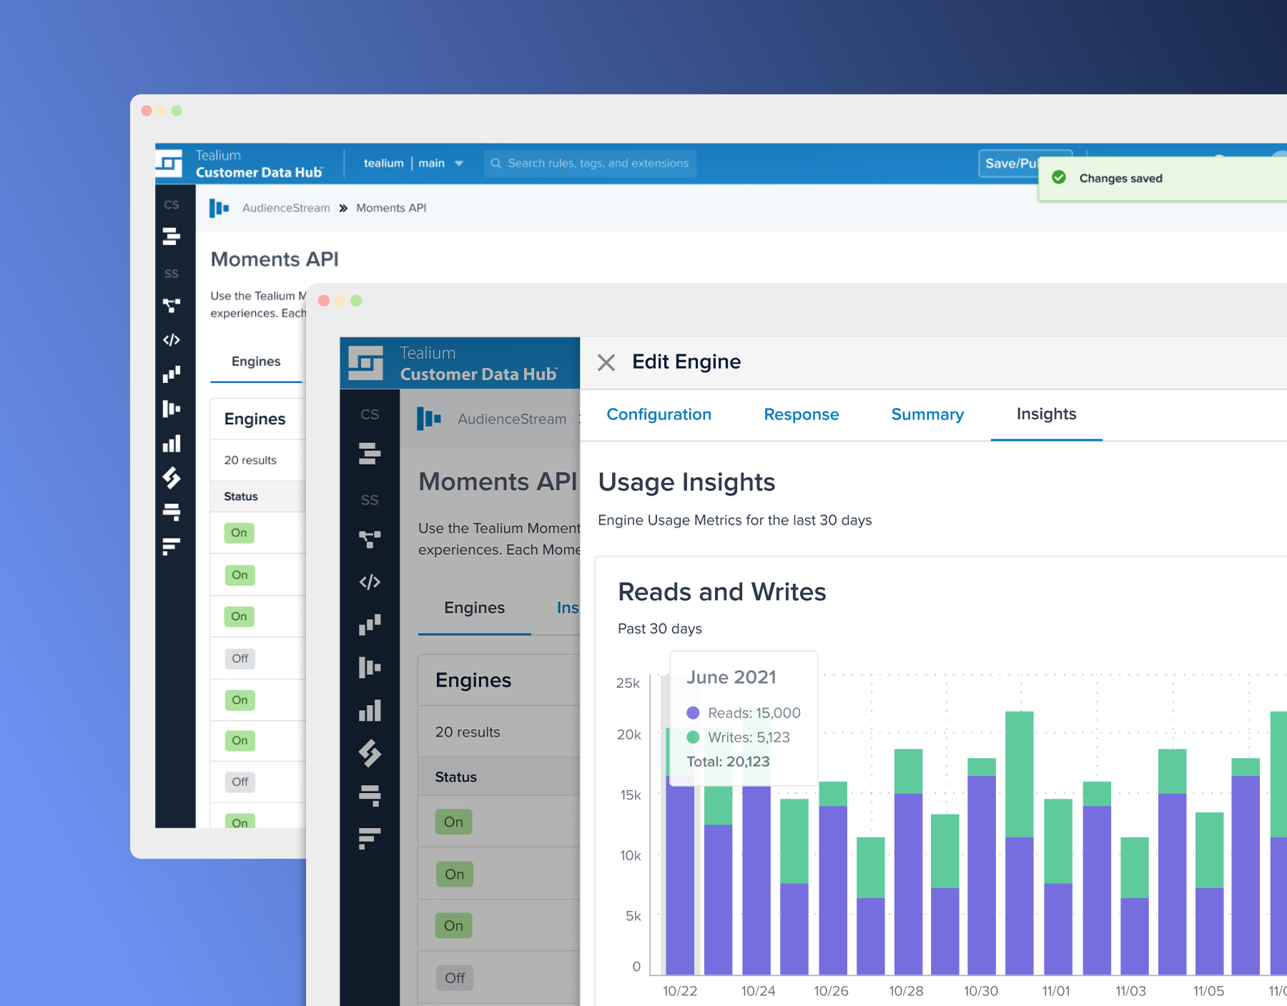Click the CS label in back window sidebar

pyautogui.click(x=172, y=204)
